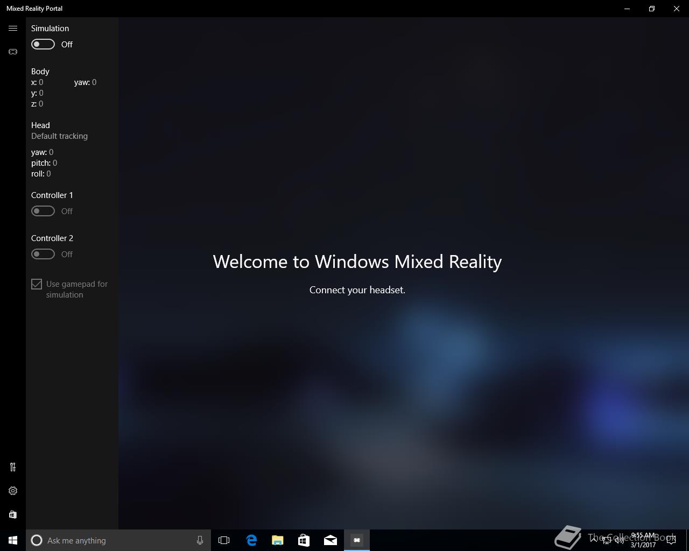Viewport: 689px width, 551px height.
Task: Launch Microsoft Edge from the taskbar
Action: 251,540
